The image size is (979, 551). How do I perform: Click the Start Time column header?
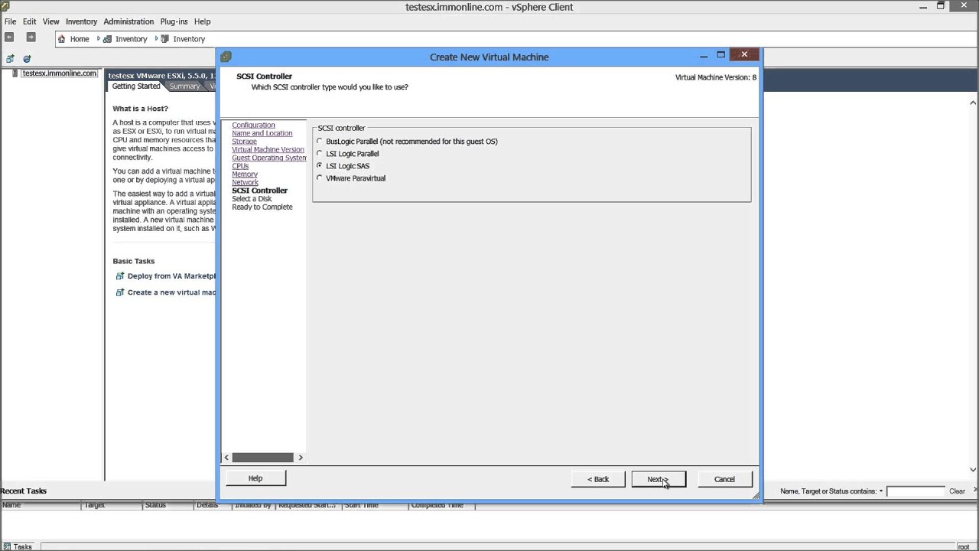coord(375,505)
